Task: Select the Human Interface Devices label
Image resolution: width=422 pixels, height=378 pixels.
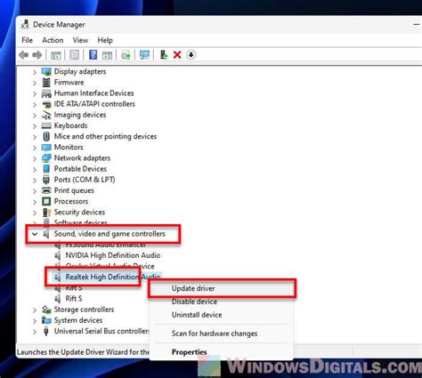Action: click(x=93, y=93)
